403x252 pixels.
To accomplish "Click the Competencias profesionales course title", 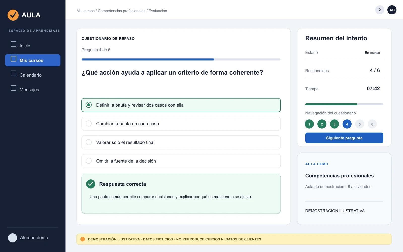I will pyautogui.click(x=340, y=176).
